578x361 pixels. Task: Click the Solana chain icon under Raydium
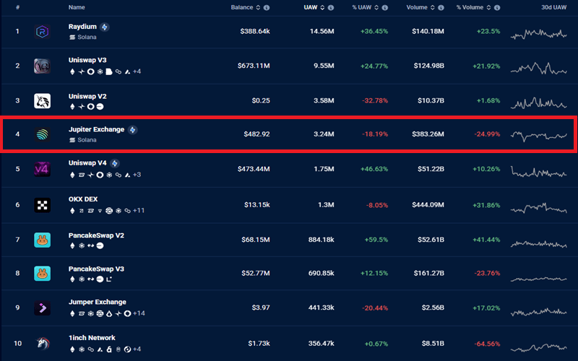tap(72, 38)
